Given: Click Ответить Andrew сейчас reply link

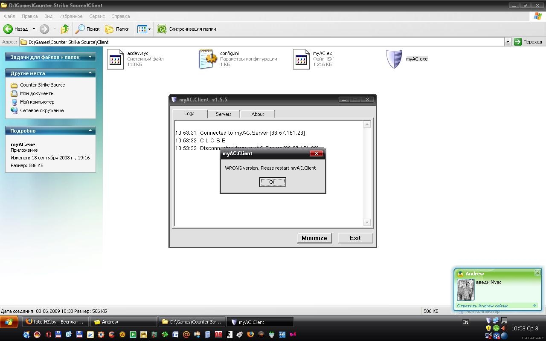Looking at the screenshot, I should click(482, 306).
